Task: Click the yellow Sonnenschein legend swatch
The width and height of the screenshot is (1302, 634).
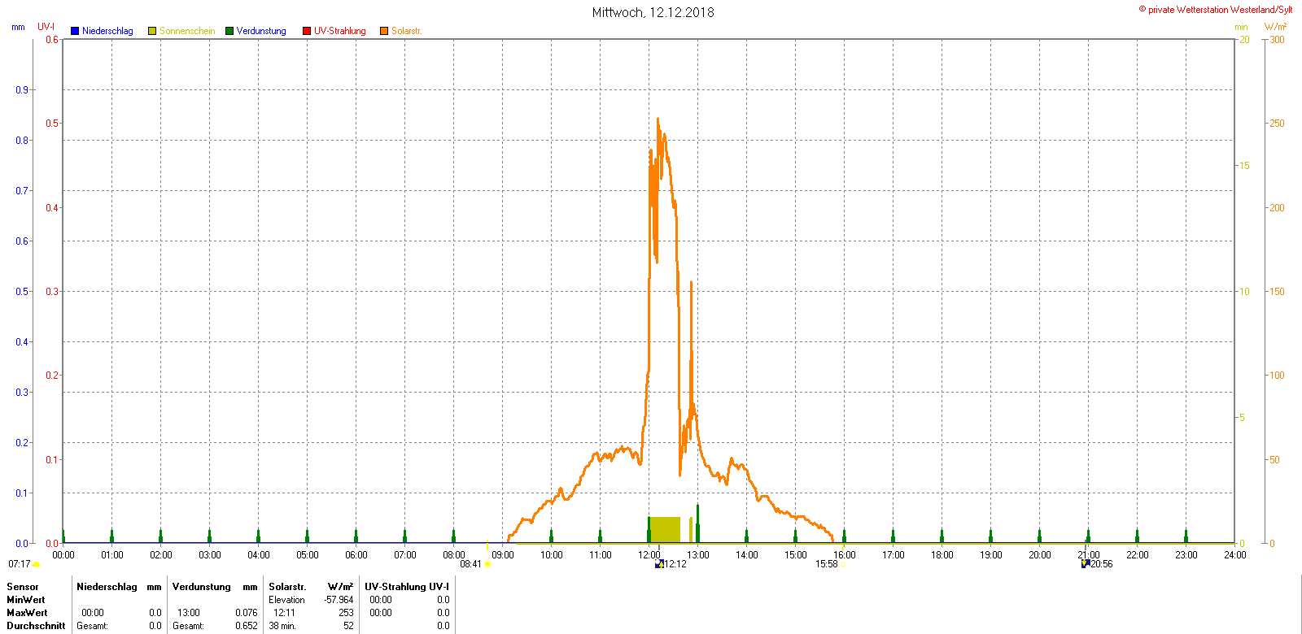Action: pos(152,31)
